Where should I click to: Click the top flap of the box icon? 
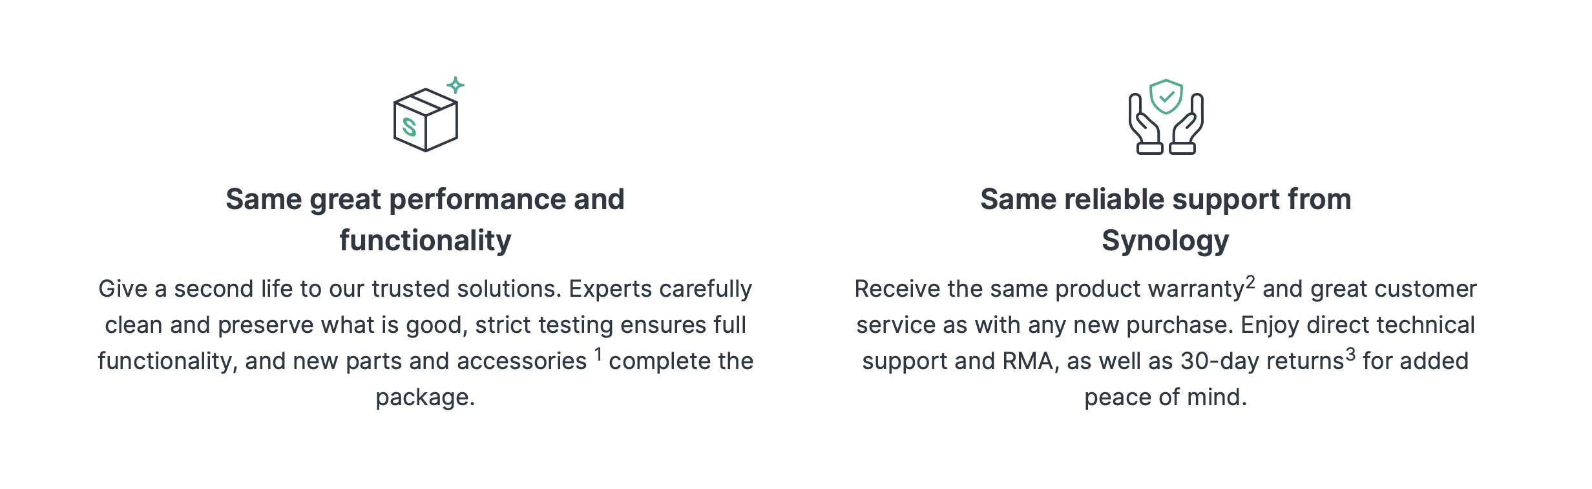click(426, 101)
